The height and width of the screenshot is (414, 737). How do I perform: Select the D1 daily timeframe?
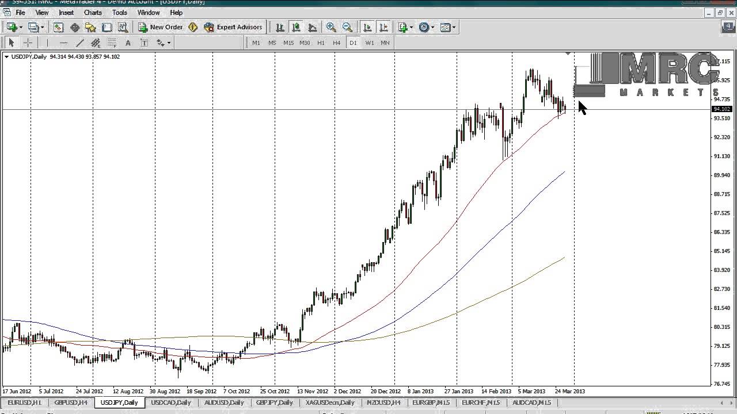click(x=353, y=43)
